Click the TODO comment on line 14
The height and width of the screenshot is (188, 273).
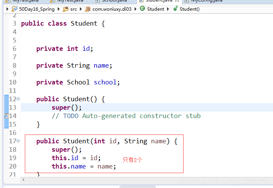pyautogui.click(x=126, y=116)
